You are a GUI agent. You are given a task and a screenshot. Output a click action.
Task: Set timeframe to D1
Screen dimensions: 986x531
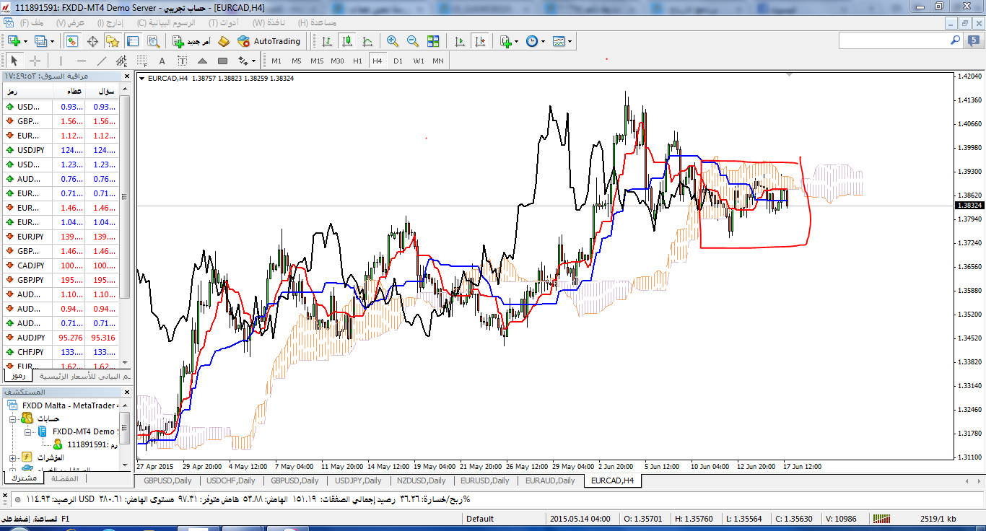[x=398, y=61]
